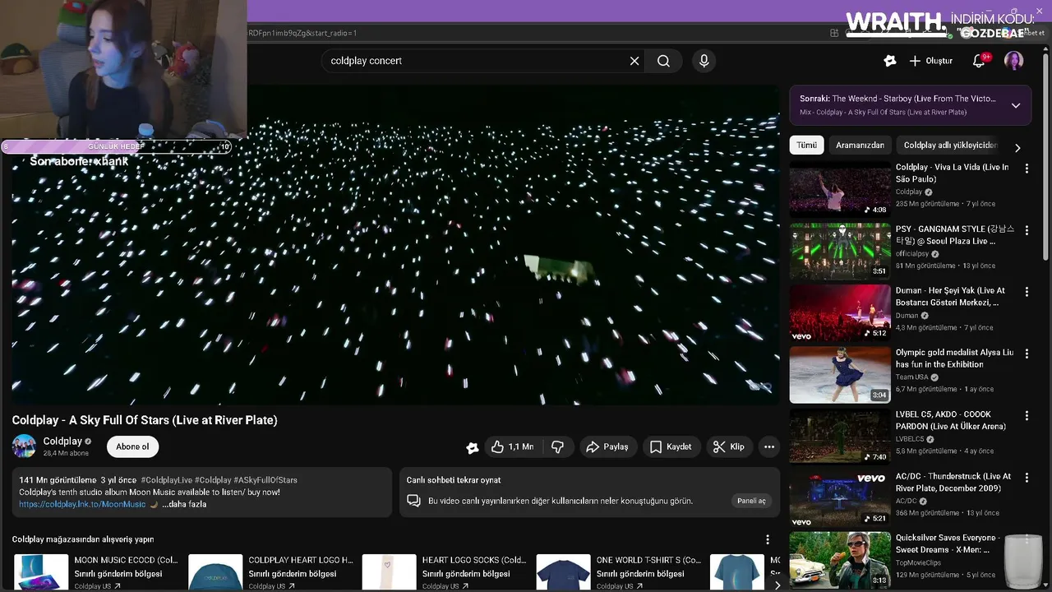Open AC/DC Thunderstruck thumbnail
The height and width of the screenshot is (592, 1052).
point(840,498)
